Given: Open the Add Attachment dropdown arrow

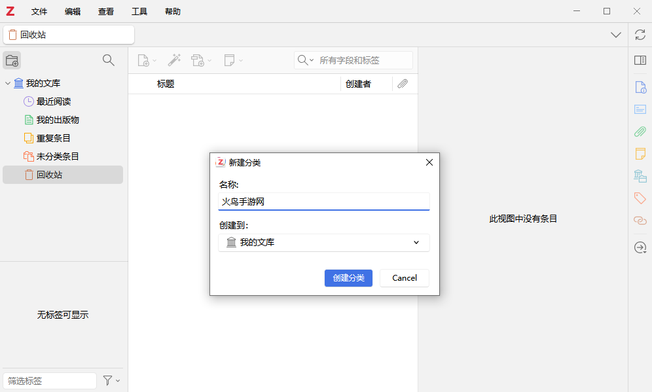Looking at the screenshot, I should (209, 61).
